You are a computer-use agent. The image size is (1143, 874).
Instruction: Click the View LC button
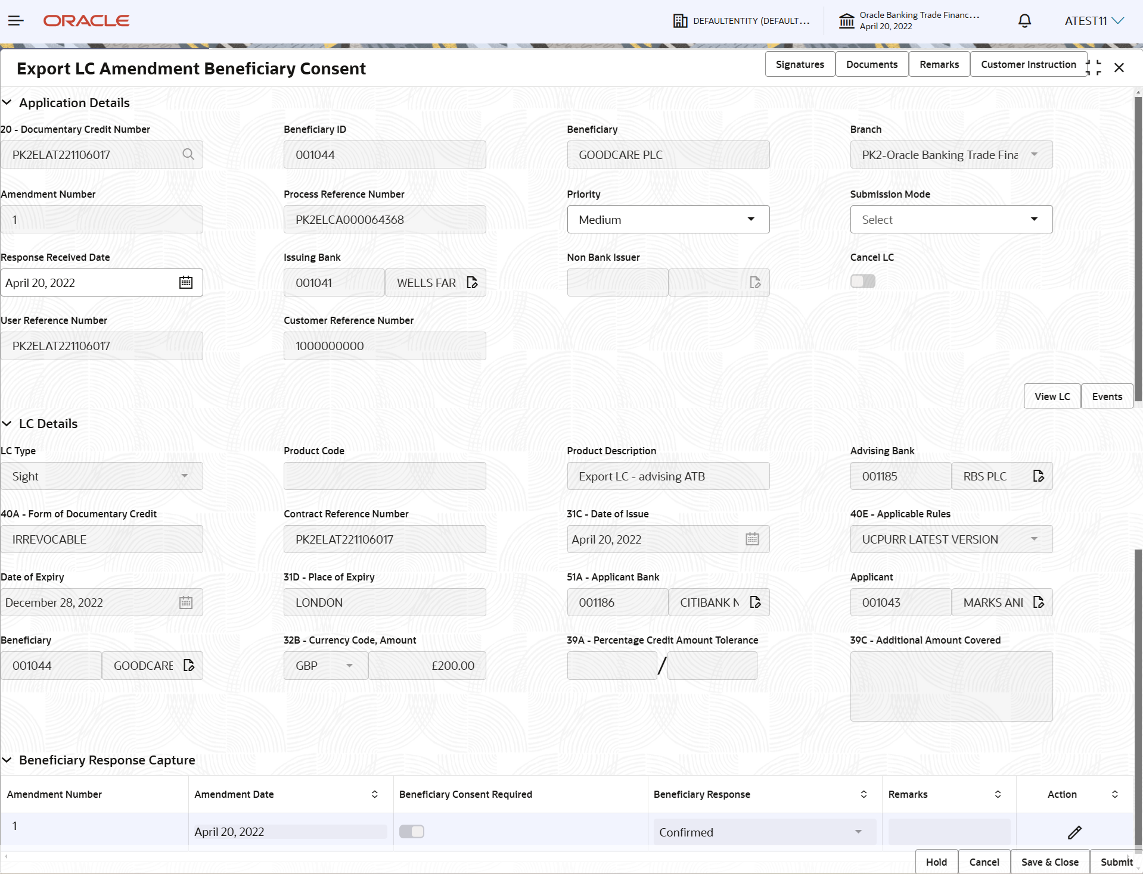click(1051, 396)
